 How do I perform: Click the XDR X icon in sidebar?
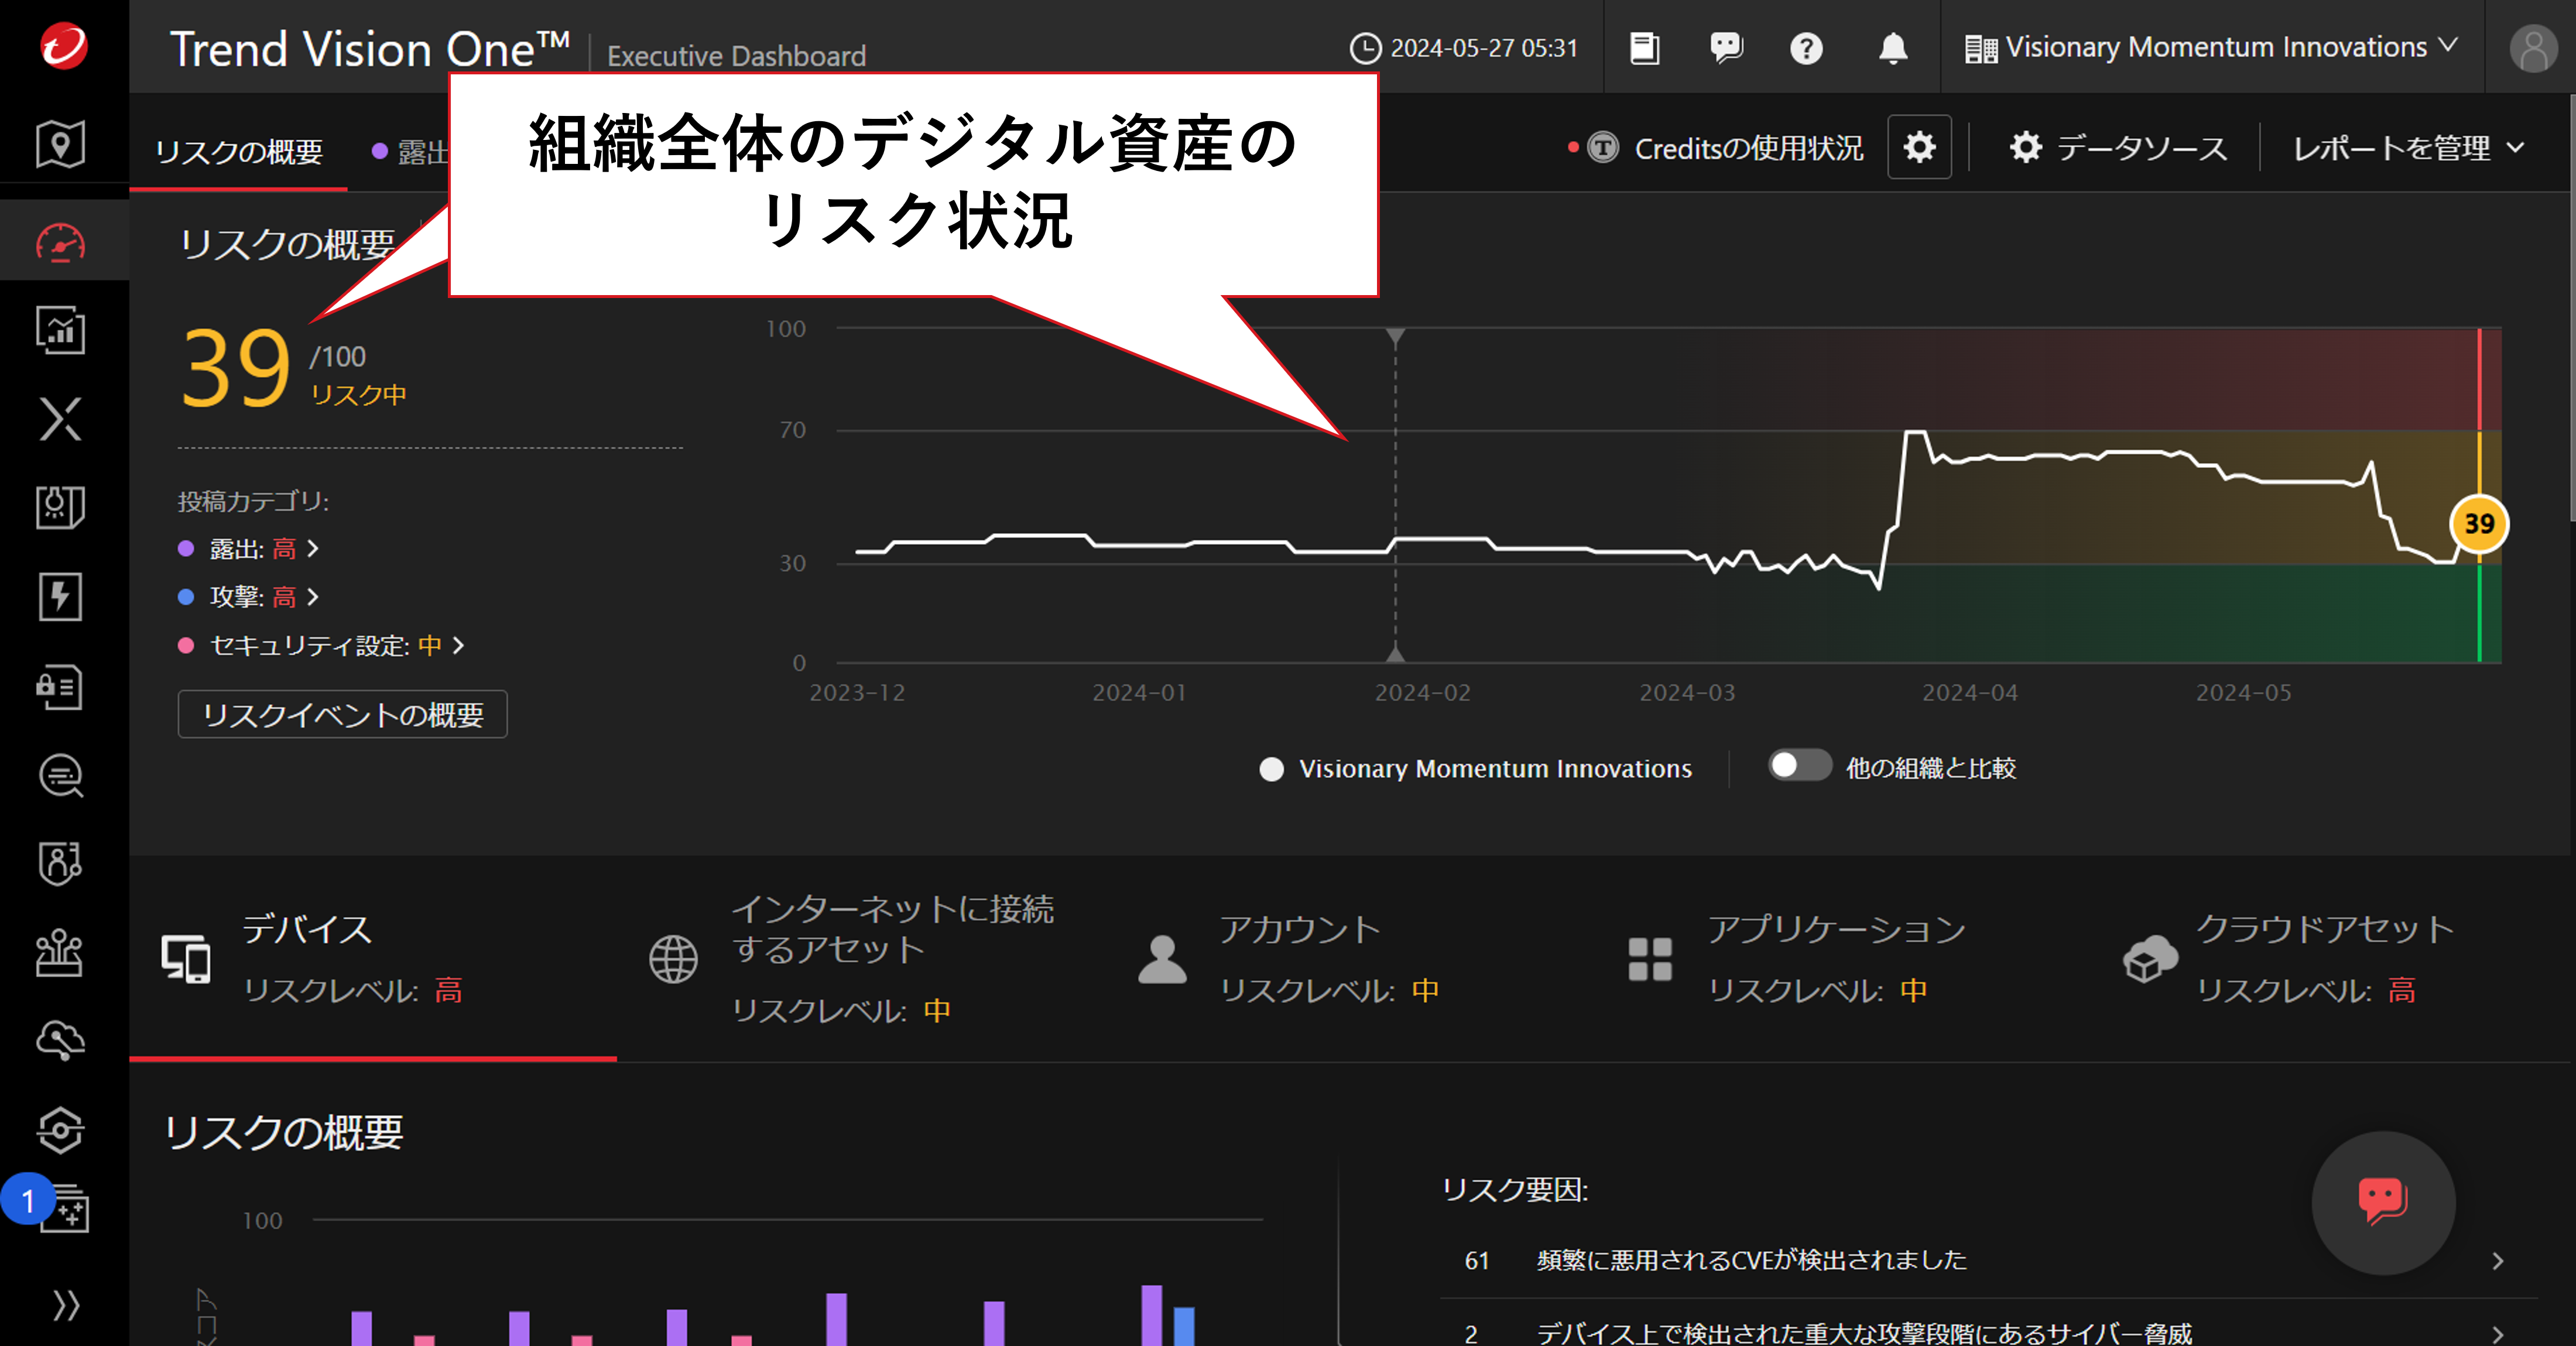pyautogui.click(x=61, y=418)
